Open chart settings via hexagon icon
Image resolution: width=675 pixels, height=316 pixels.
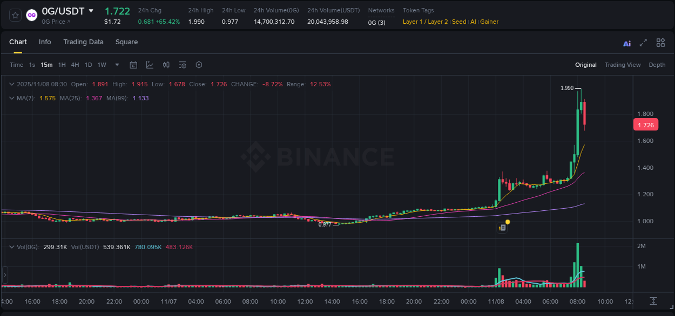click(x=199, y=65)
